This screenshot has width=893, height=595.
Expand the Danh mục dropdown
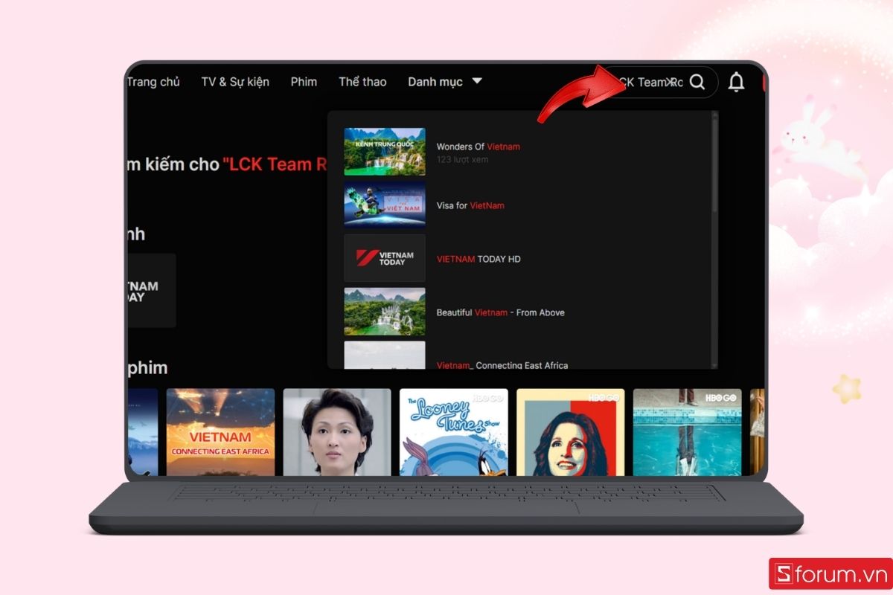click(445, 82)
